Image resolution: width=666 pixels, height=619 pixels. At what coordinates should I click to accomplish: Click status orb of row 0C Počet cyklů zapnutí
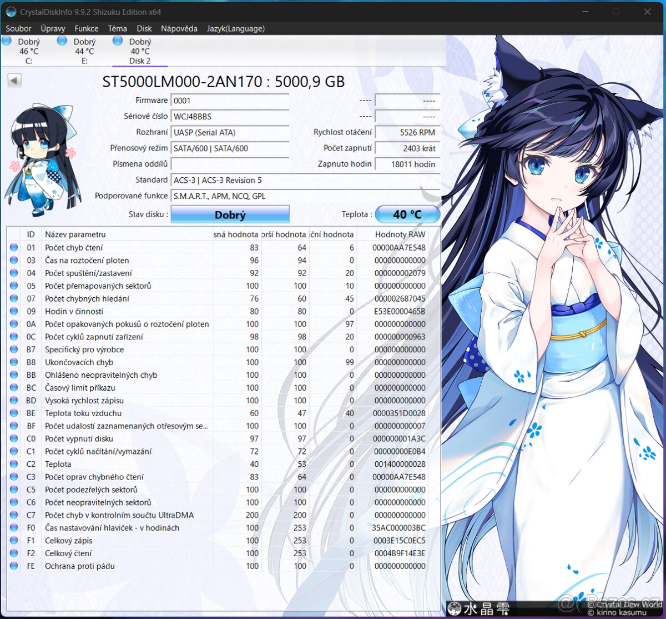pyautogui.click(x=14, y=337)
